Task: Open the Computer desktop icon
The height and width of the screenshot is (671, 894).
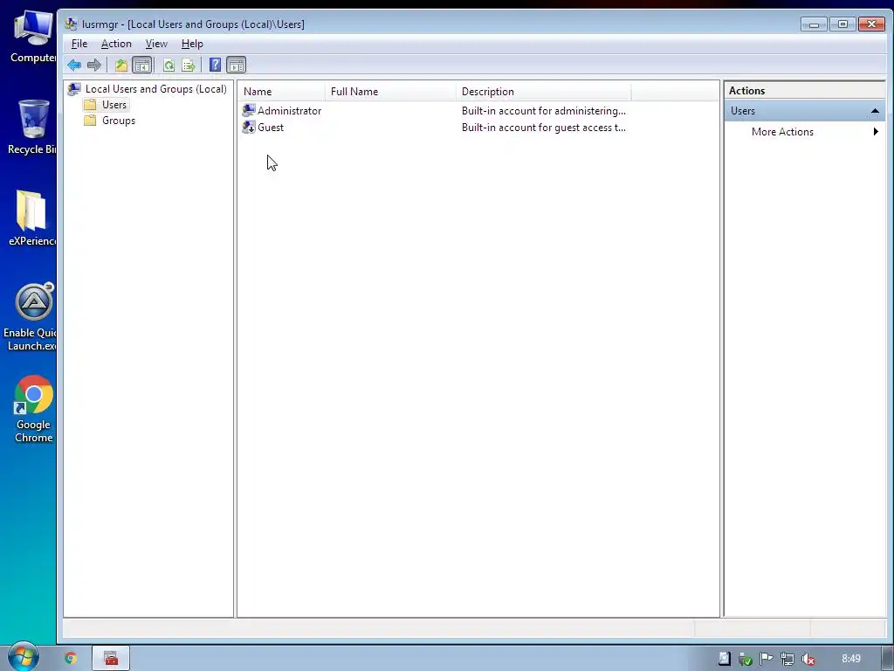Action: [x=33, y=37]
